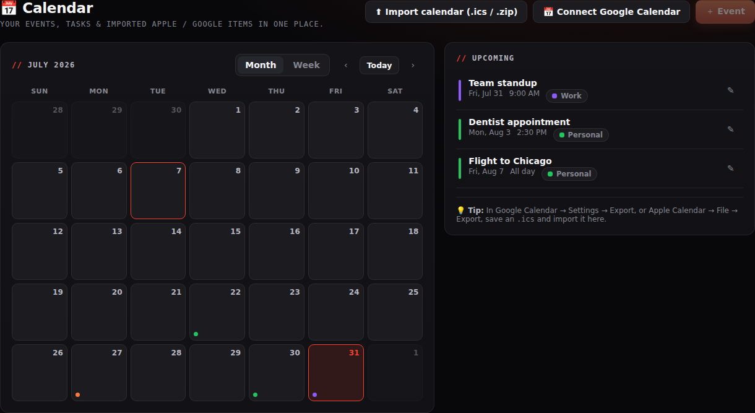Open Import calendar (.ics / .zip)

(446, 12)
